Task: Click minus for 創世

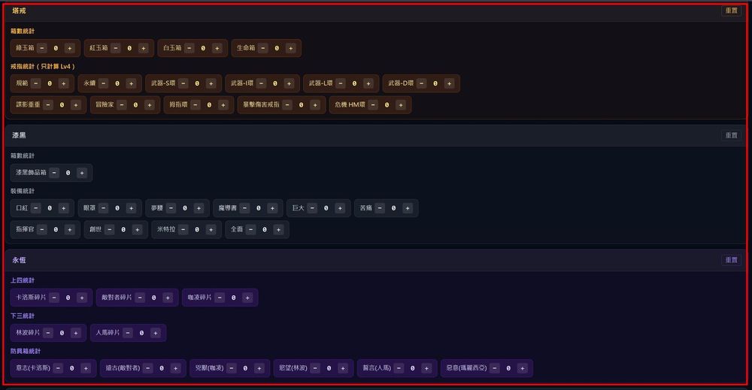Action: click(x=110, y=230)
